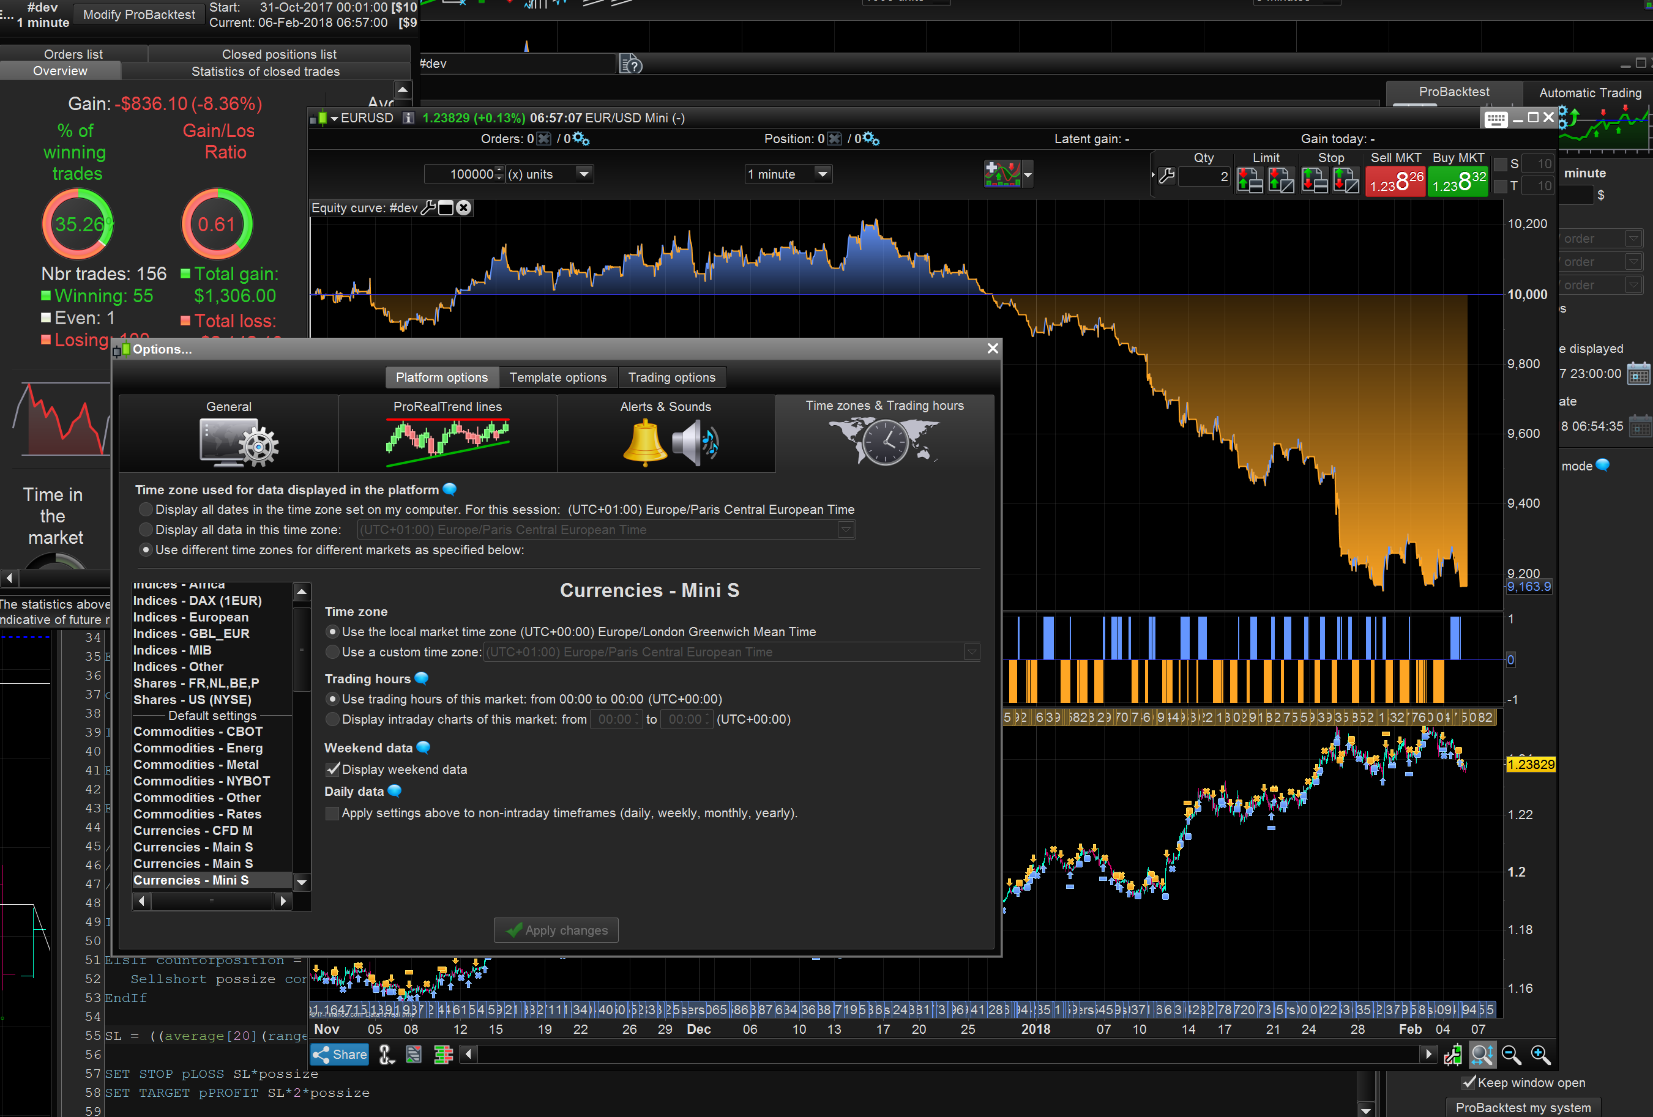Viewport: 1653px width, 1117px height.
Task: Select Use trading hours of this market
Action: coord(332,699)
